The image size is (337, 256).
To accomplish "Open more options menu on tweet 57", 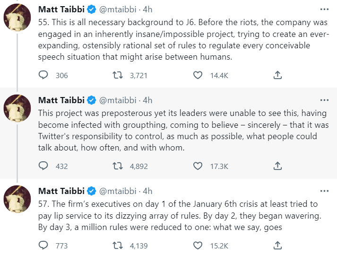I will (x=324, y=191).
